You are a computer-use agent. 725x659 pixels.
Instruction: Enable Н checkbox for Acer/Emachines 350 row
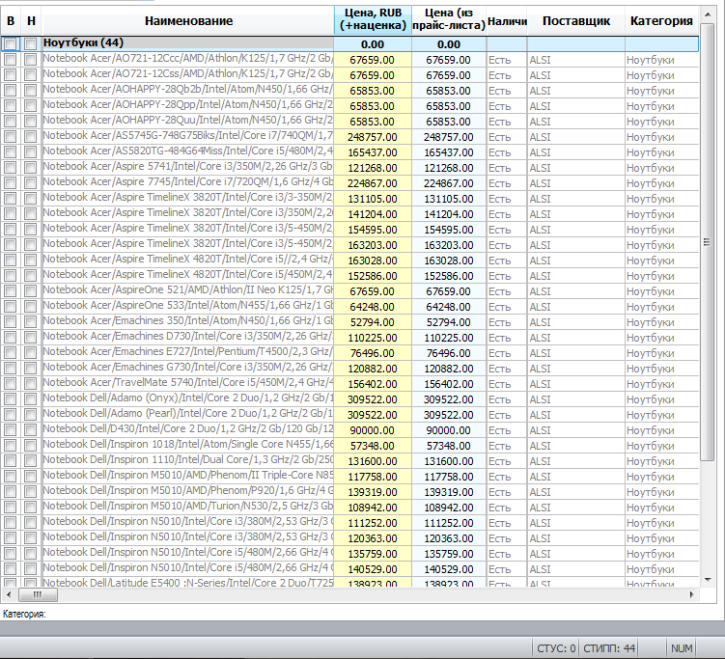31,322
